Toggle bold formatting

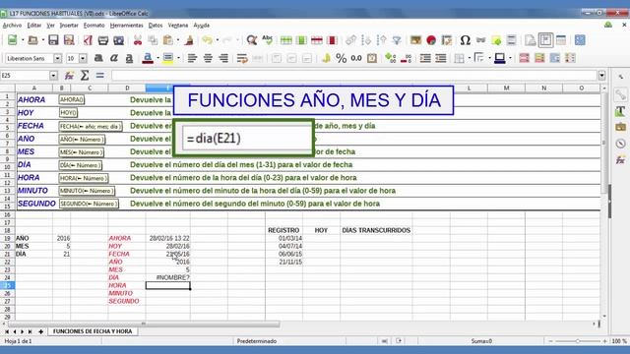(98, 59)
